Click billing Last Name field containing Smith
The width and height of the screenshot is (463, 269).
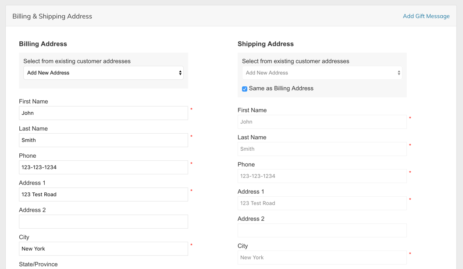[x=103, y=140]
